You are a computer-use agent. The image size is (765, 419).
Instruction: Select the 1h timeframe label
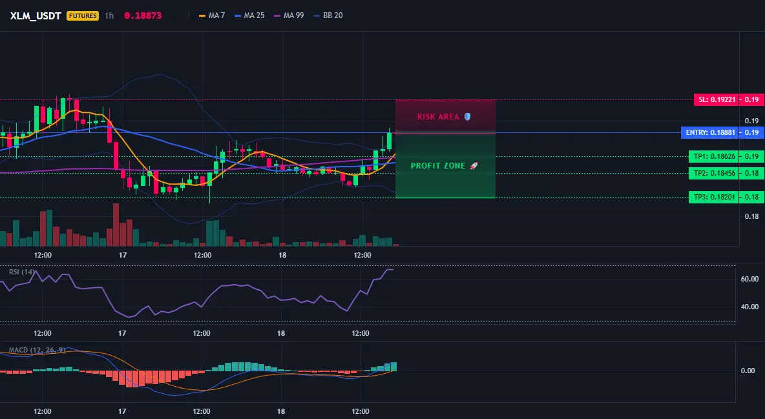[x=109, y=15]
